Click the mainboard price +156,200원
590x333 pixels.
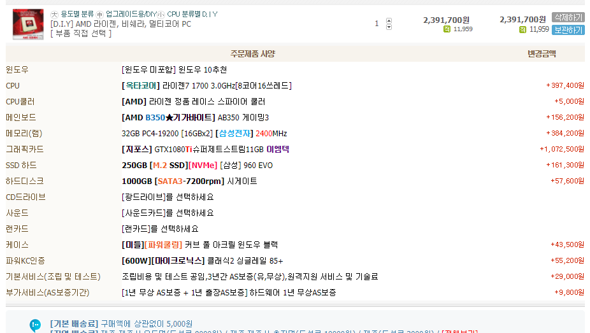pos(565,117)
